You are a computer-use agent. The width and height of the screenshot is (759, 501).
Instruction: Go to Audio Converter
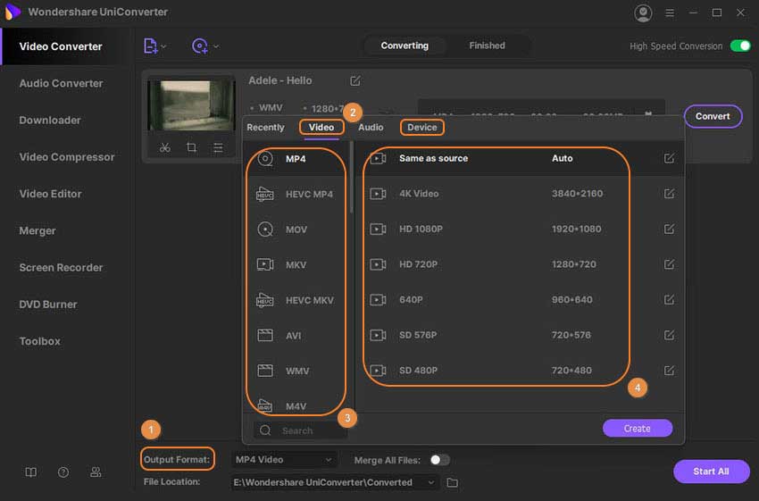coord(61,83)
